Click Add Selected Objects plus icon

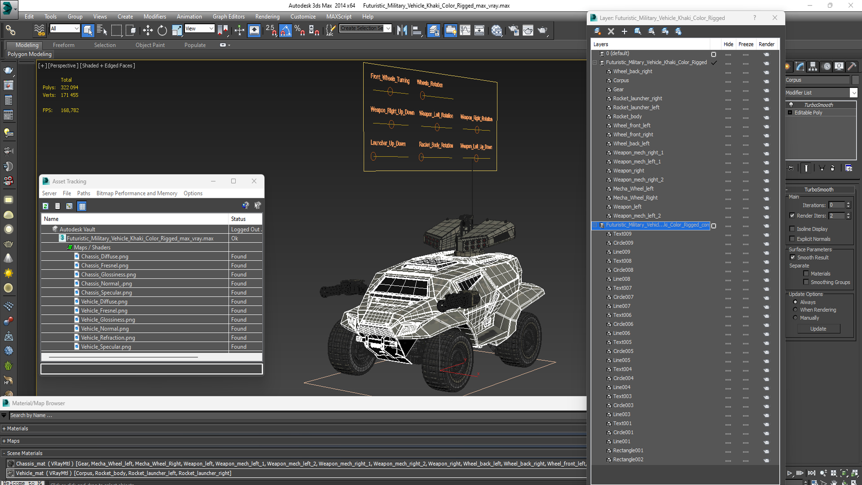click(x=625, y=31)
